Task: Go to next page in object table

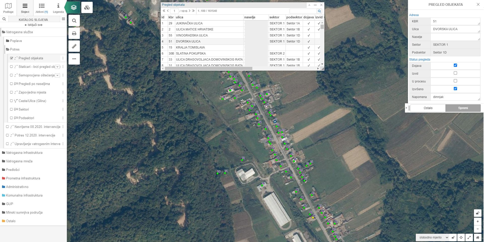Action: tap(190, 11)
